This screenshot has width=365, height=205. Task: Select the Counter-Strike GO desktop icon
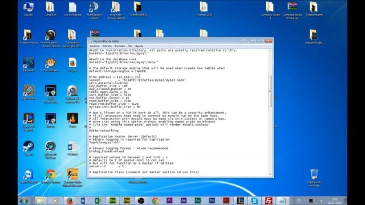pyautogui.click(x=72, y=177)
